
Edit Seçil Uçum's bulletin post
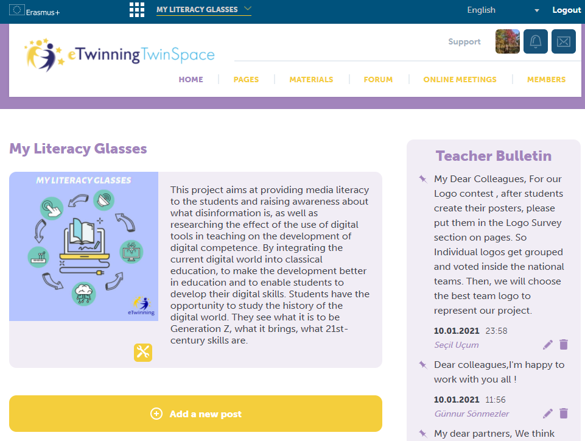548,345
